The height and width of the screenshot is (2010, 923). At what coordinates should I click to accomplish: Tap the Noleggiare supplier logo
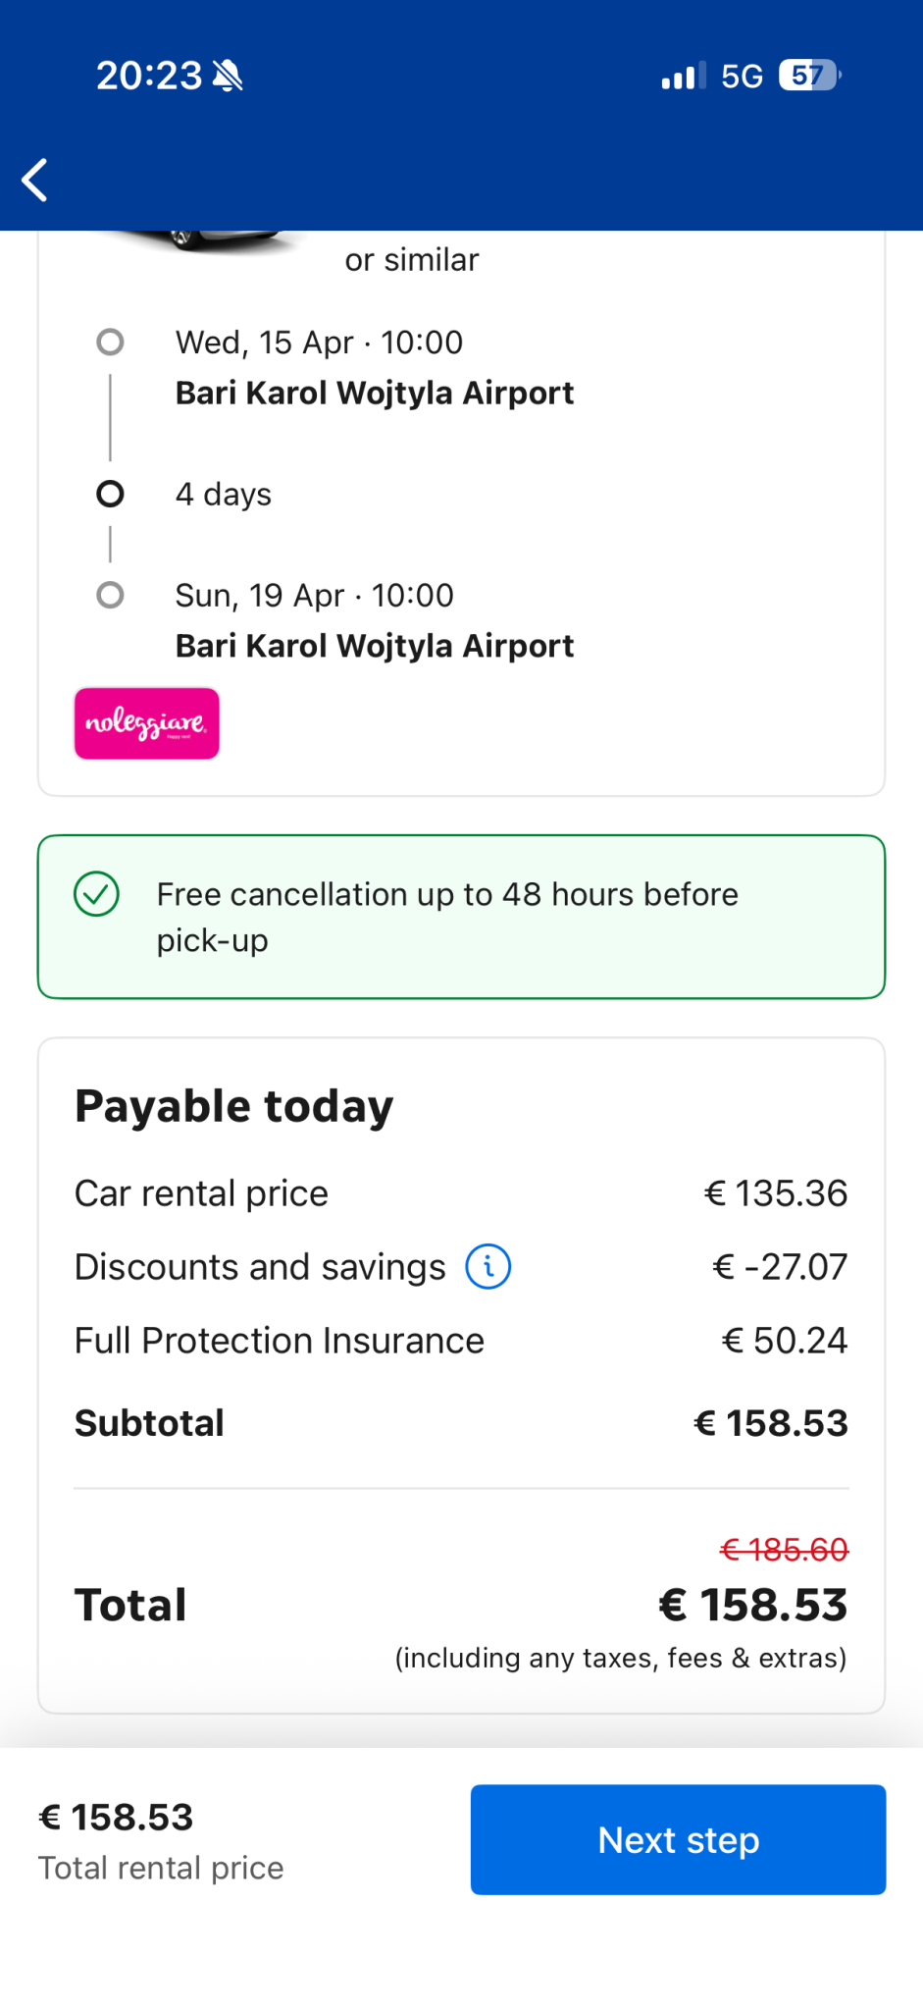coord(147,723)
